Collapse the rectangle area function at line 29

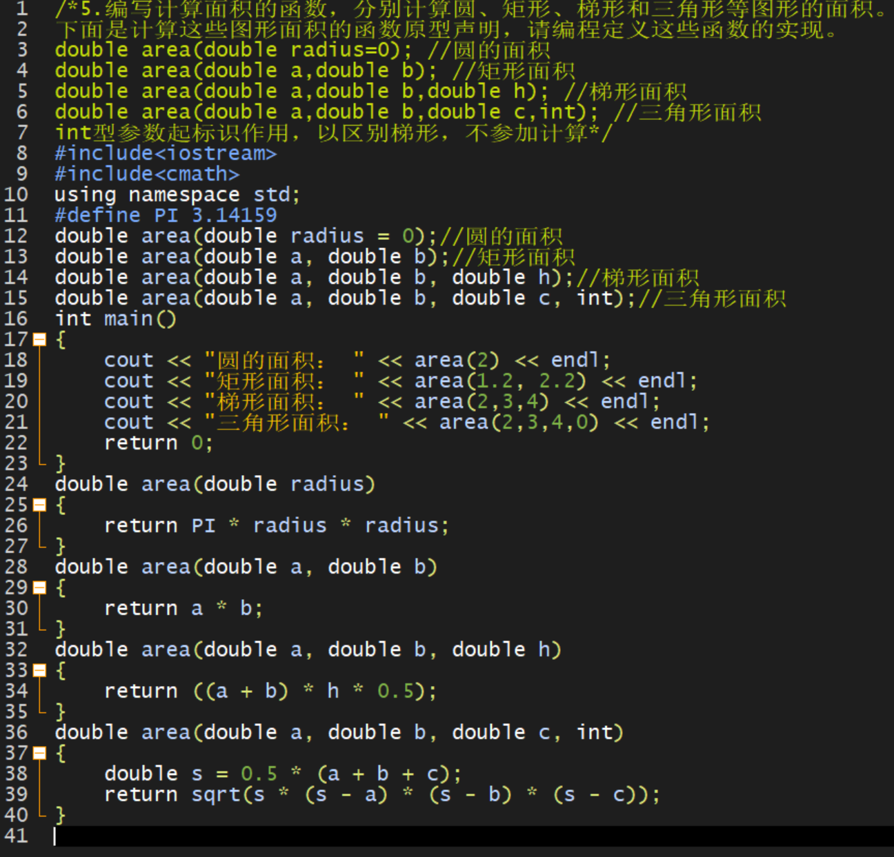(39, 587)
